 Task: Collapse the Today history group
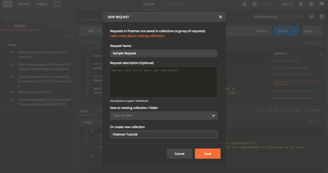[4, 45]
